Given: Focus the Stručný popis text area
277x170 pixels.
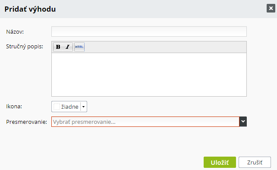Looking at the screenshot, I should tap(149, 75).
